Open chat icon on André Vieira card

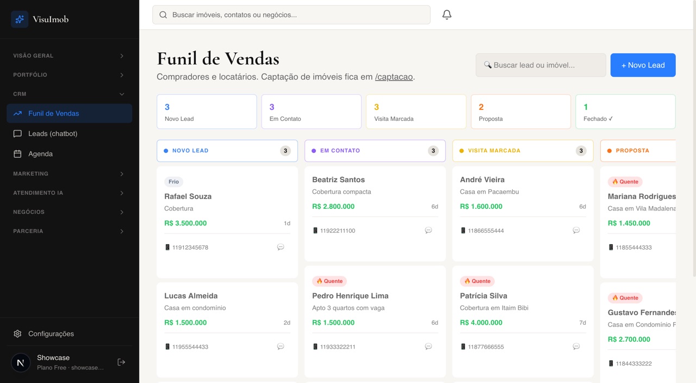click(x=576, y=231)
